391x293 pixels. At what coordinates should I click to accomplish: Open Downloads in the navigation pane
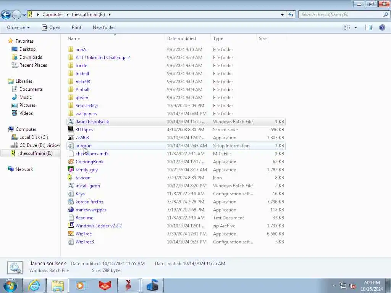(x=31, y=57)
